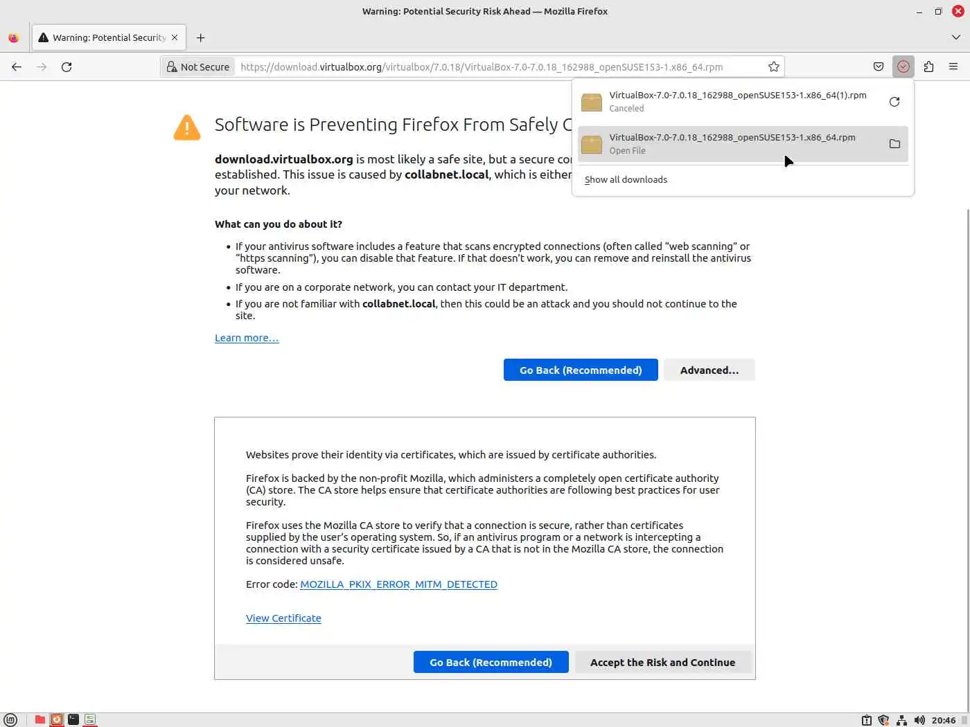970x727 pixels.
Task: Open a new tab with plus
Action: coord(200,38)
